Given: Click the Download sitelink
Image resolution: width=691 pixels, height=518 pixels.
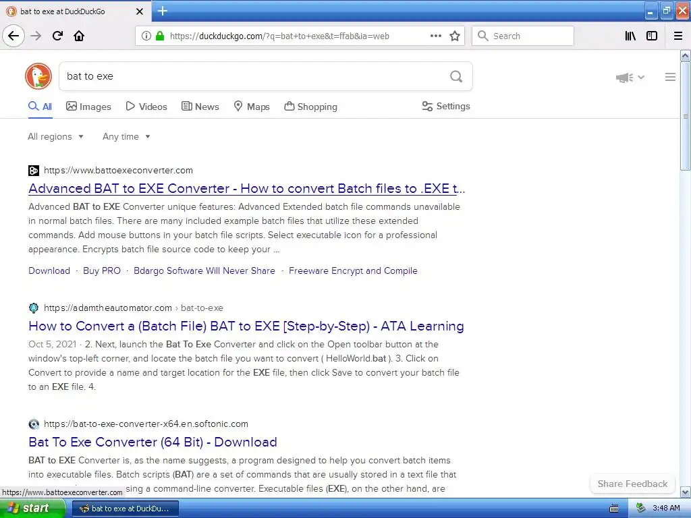Looking at the screenshot, I should pyautogui.click(x=49, y=270).
